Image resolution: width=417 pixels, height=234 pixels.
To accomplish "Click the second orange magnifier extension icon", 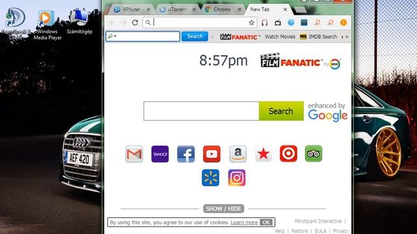I will click(330, 23).
